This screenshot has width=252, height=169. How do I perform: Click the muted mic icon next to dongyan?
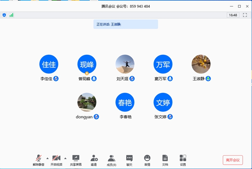pos(96,117)
